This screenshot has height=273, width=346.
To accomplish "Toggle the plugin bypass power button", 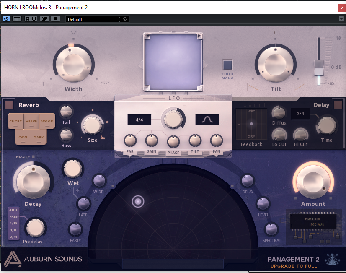I will tap(6, 19).
